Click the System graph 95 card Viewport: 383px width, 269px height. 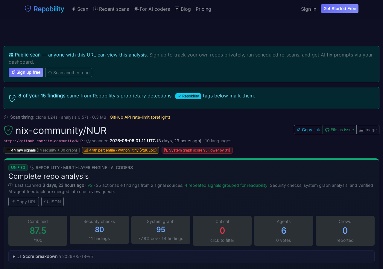point(161,230)
